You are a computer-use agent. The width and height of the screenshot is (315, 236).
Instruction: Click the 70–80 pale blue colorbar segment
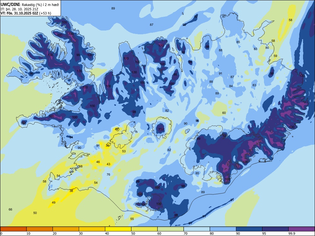197,229
